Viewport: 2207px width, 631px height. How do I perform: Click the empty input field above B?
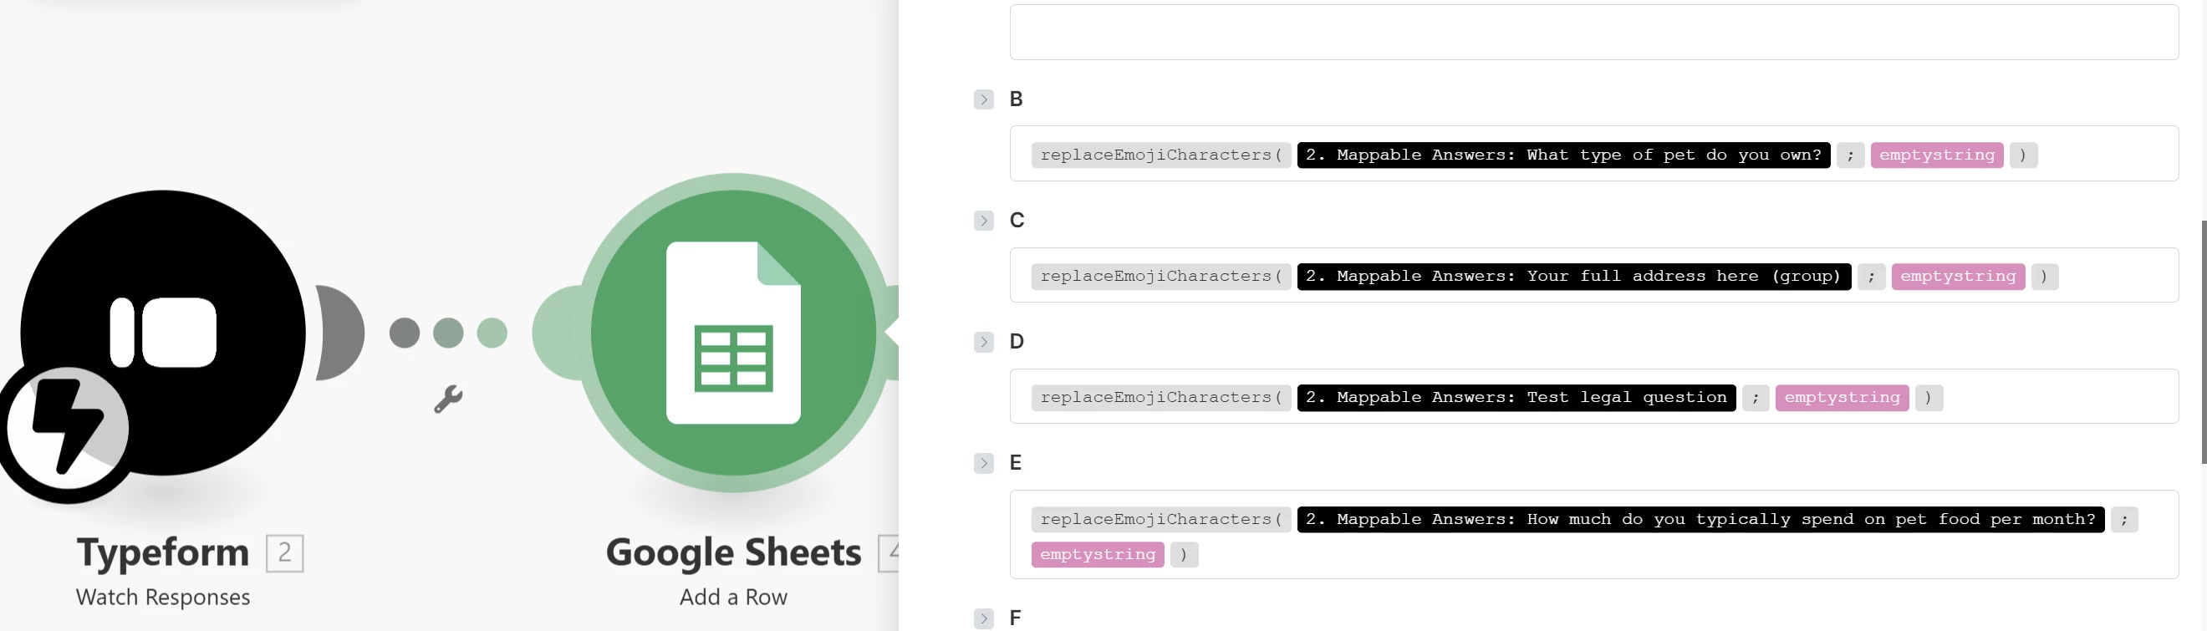point(1593,32)
